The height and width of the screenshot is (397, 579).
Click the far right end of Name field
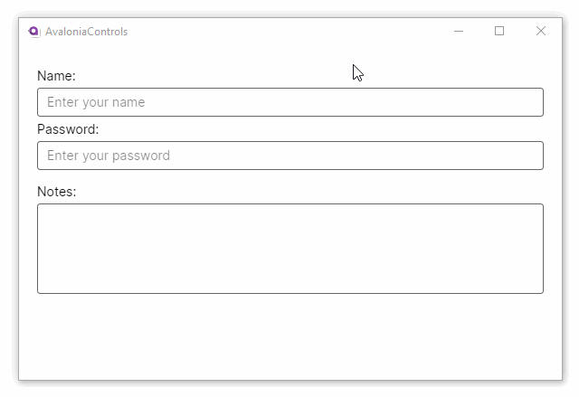click(x=534, y=102)
